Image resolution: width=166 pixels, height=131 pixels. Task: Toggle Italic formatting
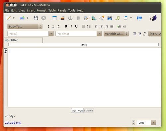[71, 26]
